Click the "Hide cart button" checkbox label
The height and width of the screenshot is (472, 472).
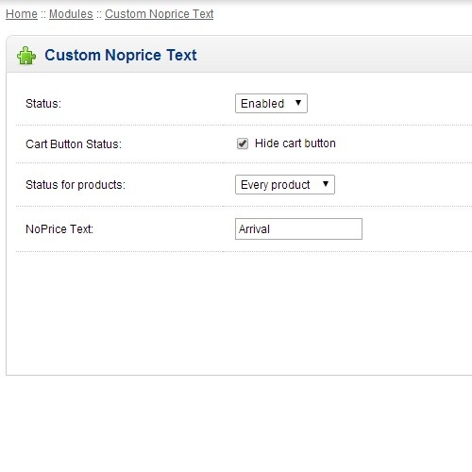(x=295, y=143)
